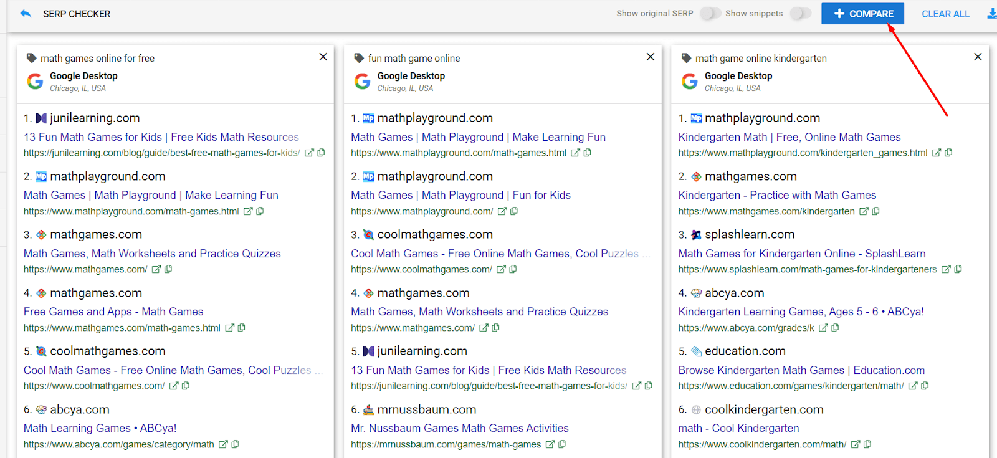This screenshot has width=997, height=458.
Task: Open mrnussbaum math-games URL externally
Action: (x=550, y=444)
